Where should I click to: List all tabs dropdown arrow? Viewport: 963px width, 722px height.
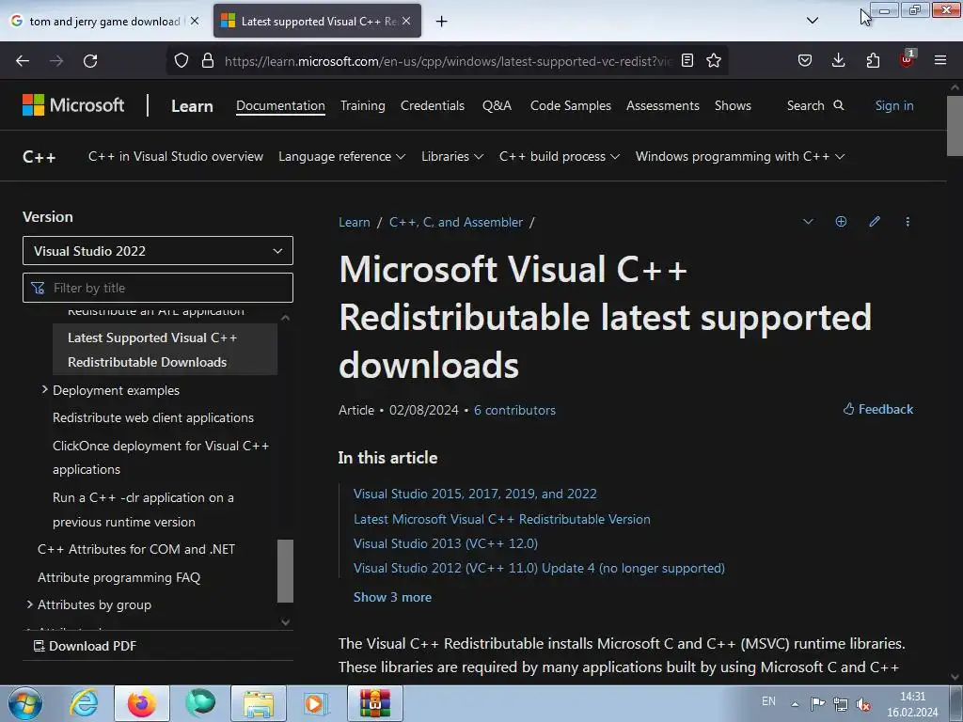pyautogui.click(x=813, y=21)
